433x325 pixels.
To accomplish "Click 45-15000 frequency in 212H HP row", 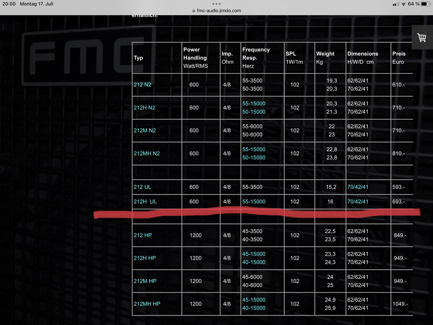I will coord(254,254).
